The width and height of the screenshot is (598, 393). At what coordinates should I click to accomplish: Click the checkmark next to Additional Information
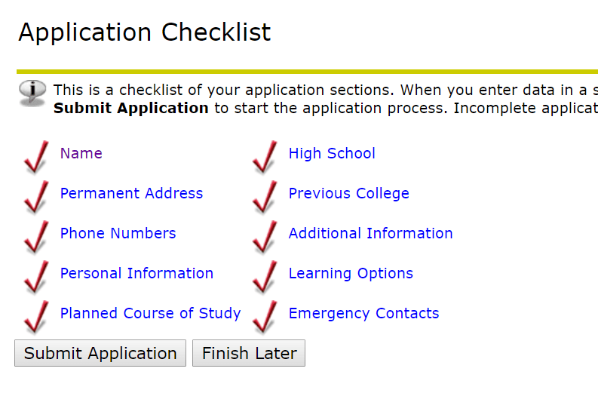[265, 237]
